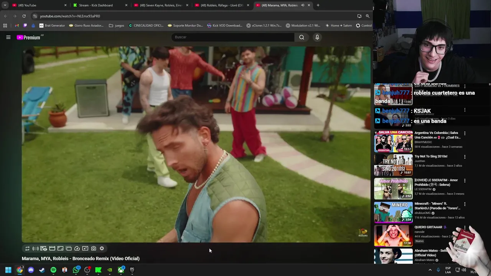
Task: Expand the tab search dropdown arrow
Action: [x=5, y=5]
